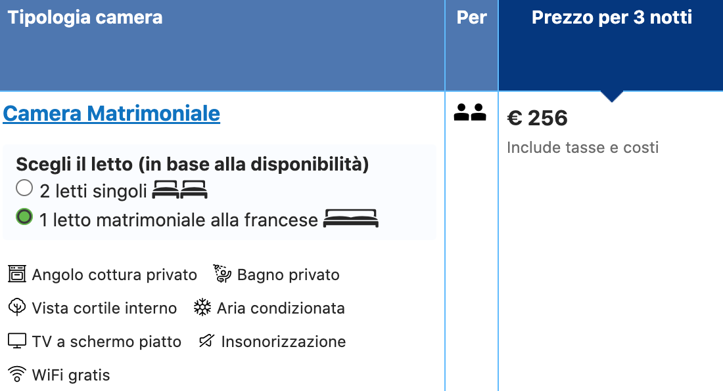The image size is (723, 391).
Task: Click the Tipologia camera column header
Action: (x=85, y=18)
